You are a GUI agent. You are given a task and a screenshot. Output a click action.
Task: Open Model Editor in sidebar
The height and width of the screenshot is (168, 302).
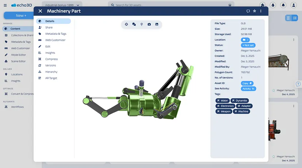(x=19, y=55)
